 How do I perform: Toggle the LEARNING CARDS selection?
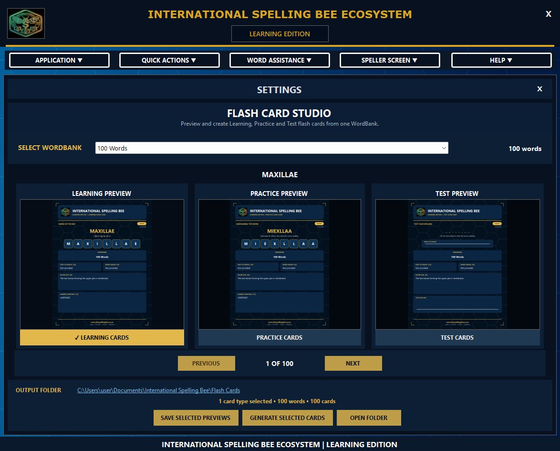[102, 337]
